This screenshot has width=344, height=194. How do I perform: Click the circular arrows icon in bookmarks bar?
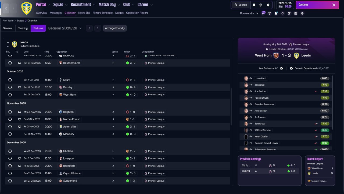coord(283,13)
